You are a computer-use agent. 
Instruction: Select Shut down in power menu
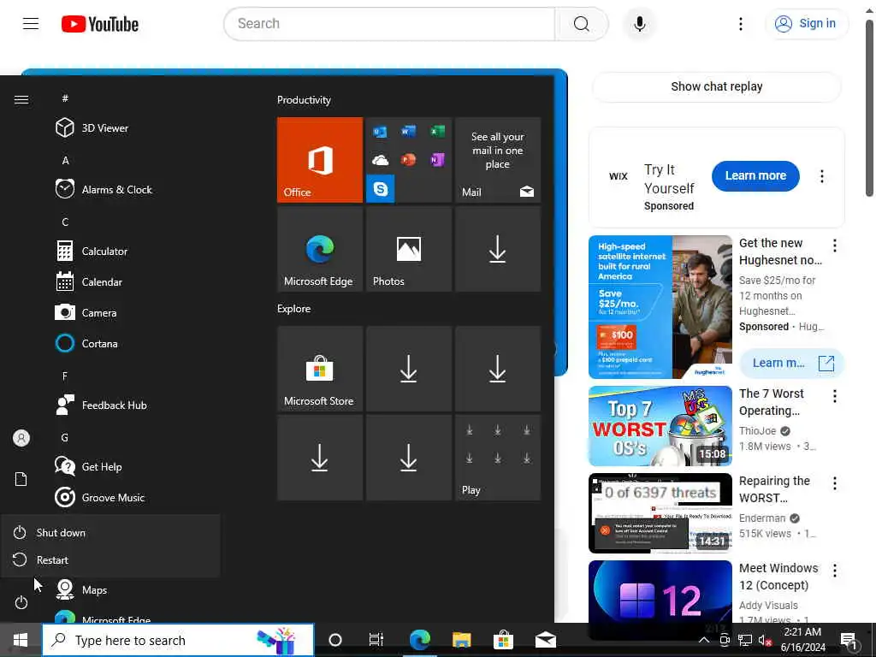point(110,532)
